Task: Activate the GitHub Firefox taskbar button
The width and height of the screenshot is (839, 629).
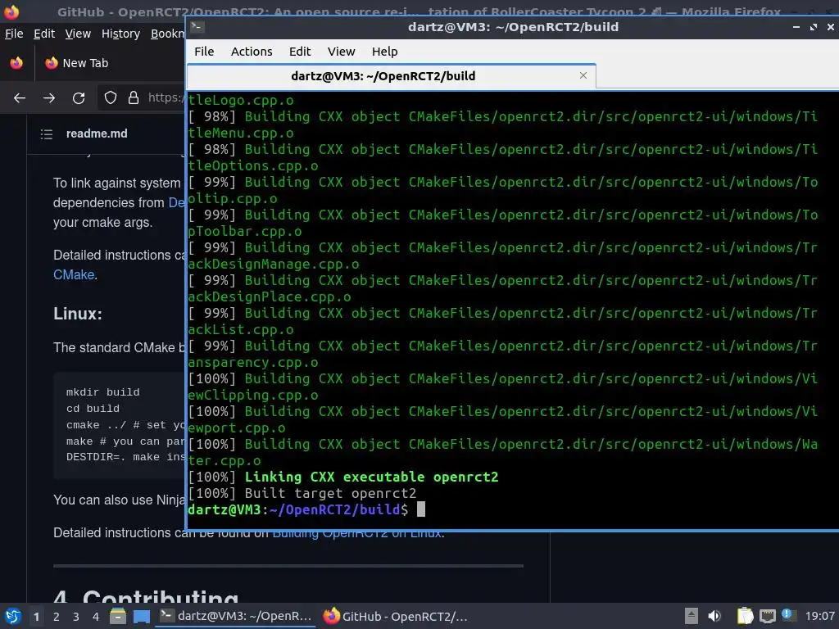Action: pyautogui.click(x=396, y=616)
